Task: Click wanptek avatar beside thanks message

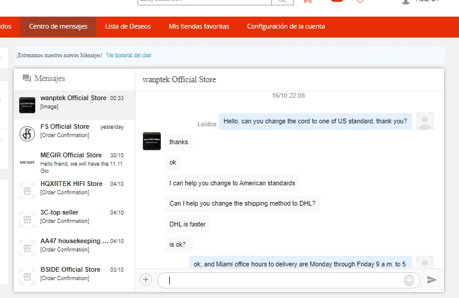Action: click(x=152, y=141)
